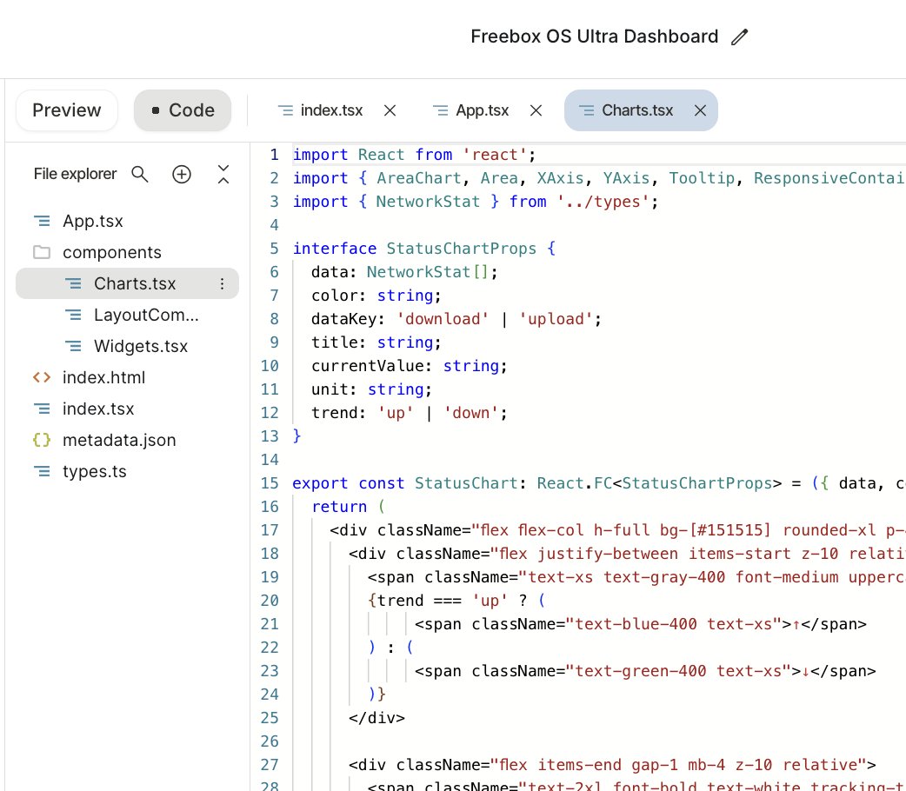Switch to Preview mode
The height and width of the screenshot is (791, 906).
pyautogui.click(x=66, y=110)
